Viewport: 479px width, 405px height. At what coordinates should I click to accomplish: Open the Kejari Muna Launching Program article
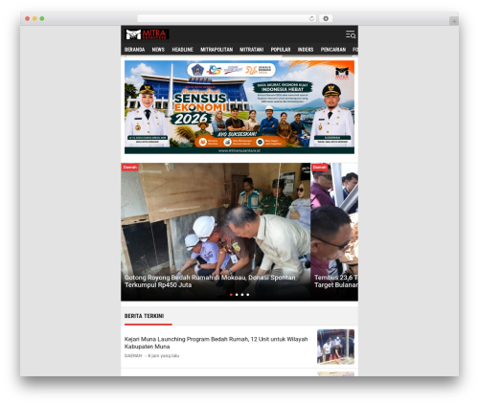point(217,343)
